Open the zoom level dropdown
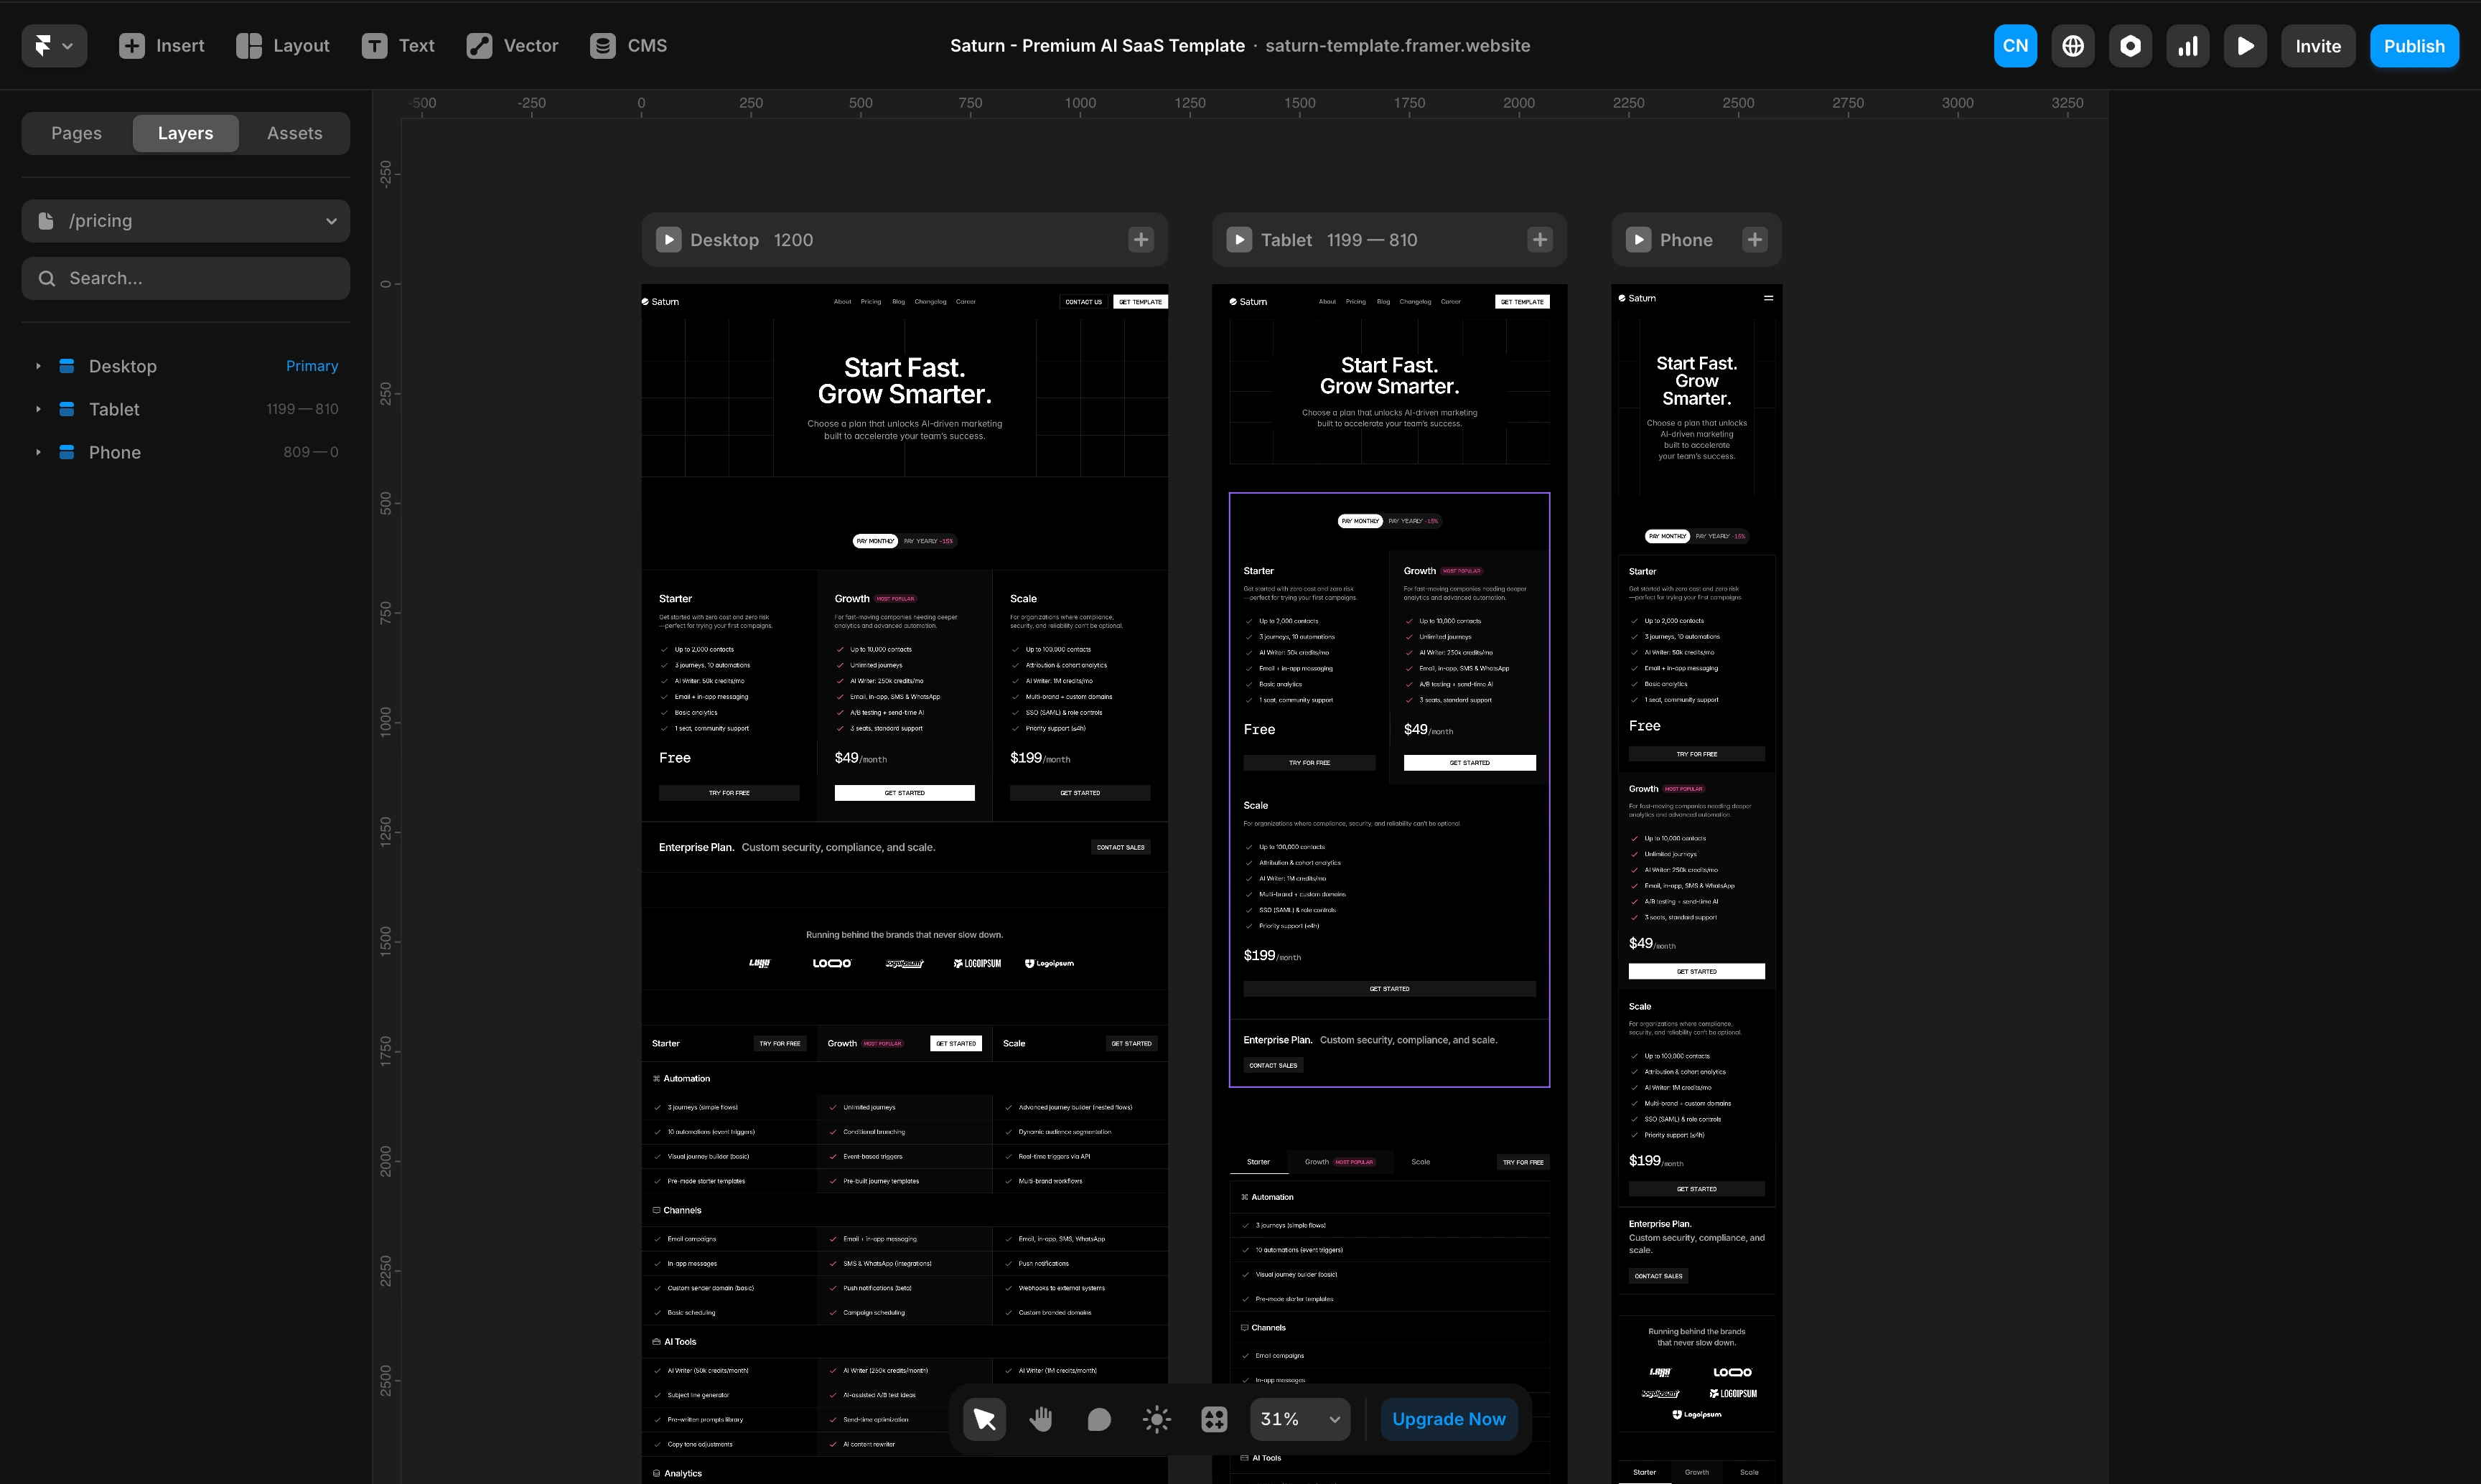 click(1299, 1419)
